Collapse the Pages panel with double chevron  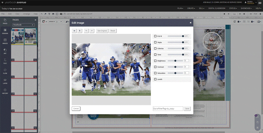(36, 20)
